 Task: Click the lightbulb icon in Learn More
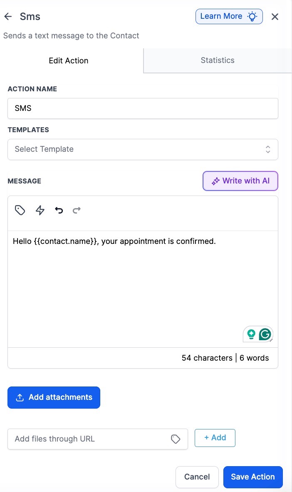tap(252, 17)
